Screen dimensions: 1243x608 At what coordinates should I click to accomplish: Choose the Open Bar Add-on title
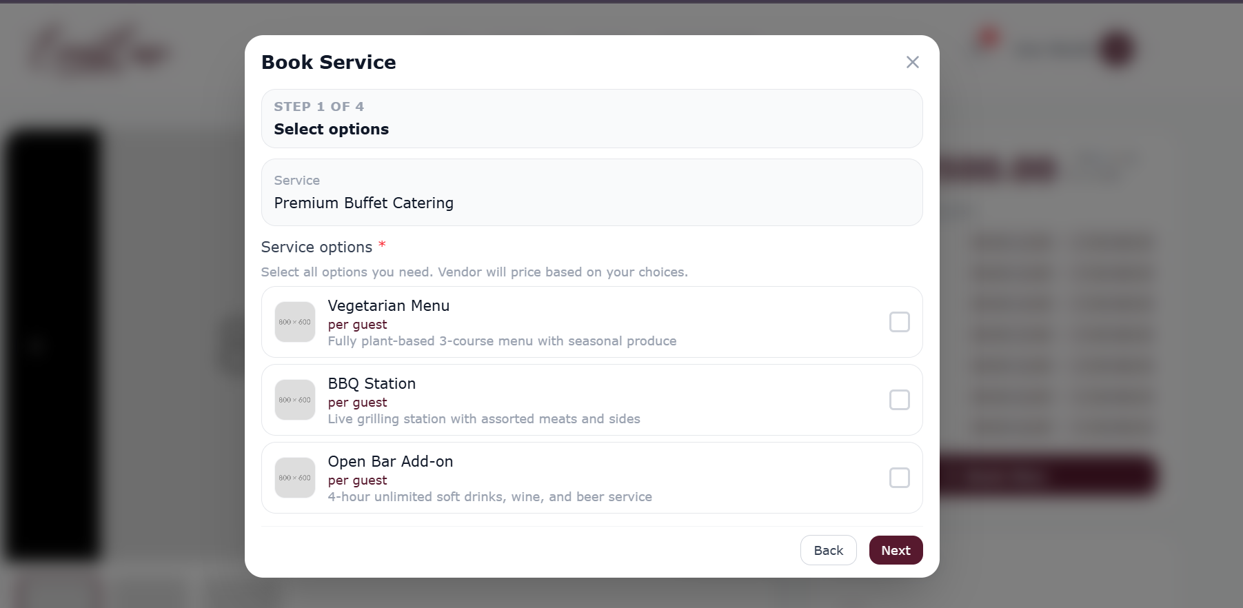pos(390,461)
